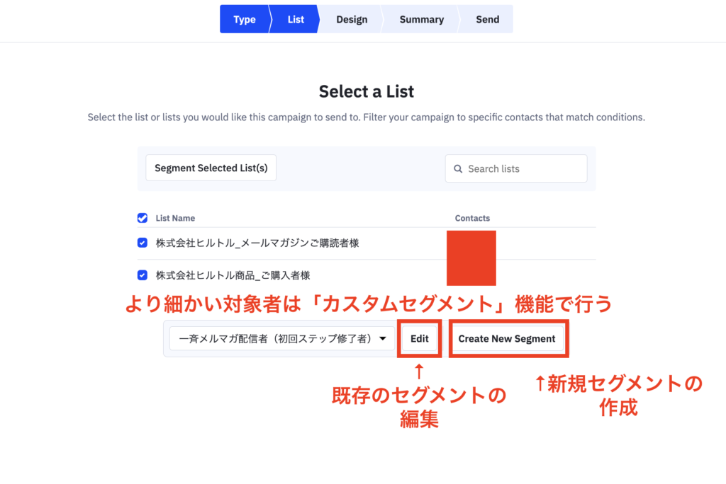The image size is (726, 484).
Task: Select list name 株式会社ヒルトル商品_ご購入者様
Action: 233,275
